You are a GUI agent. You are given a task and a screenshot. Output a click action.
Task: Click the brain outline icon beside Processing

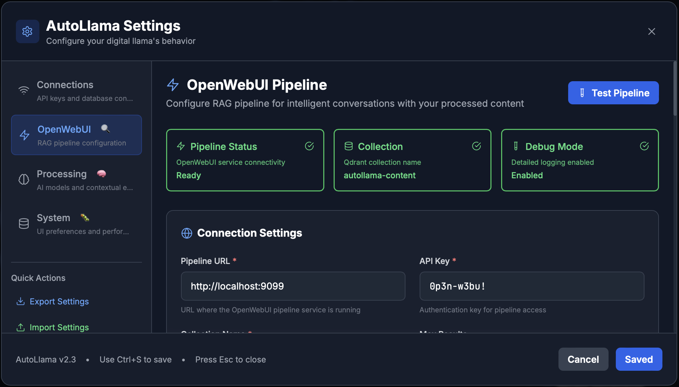(x=23, y=179)
